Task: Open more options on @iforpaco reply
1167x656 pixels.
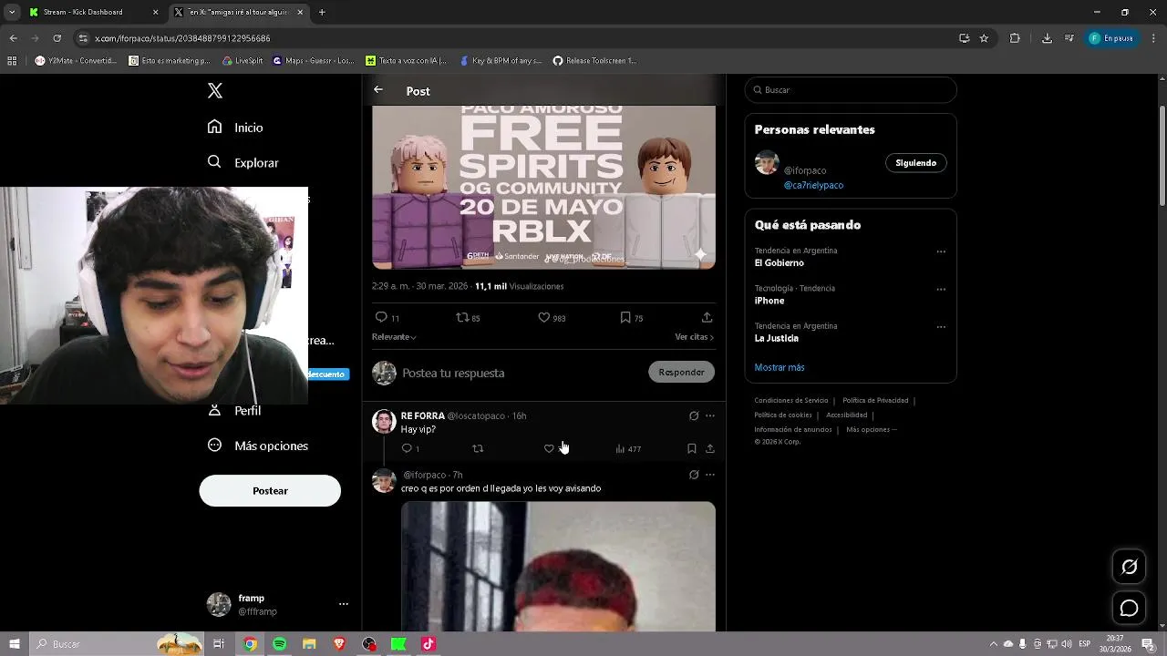Action: [710, 475]
